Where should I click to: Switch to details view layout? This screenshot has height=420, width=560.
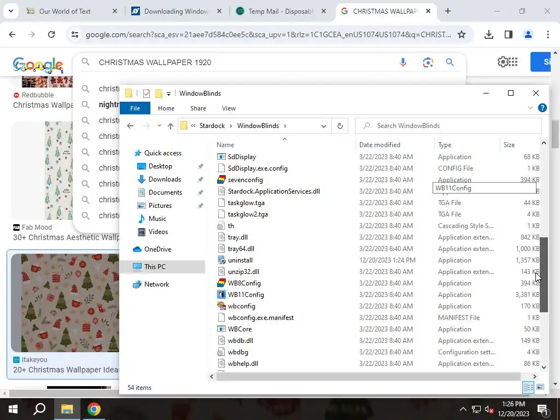528,387
